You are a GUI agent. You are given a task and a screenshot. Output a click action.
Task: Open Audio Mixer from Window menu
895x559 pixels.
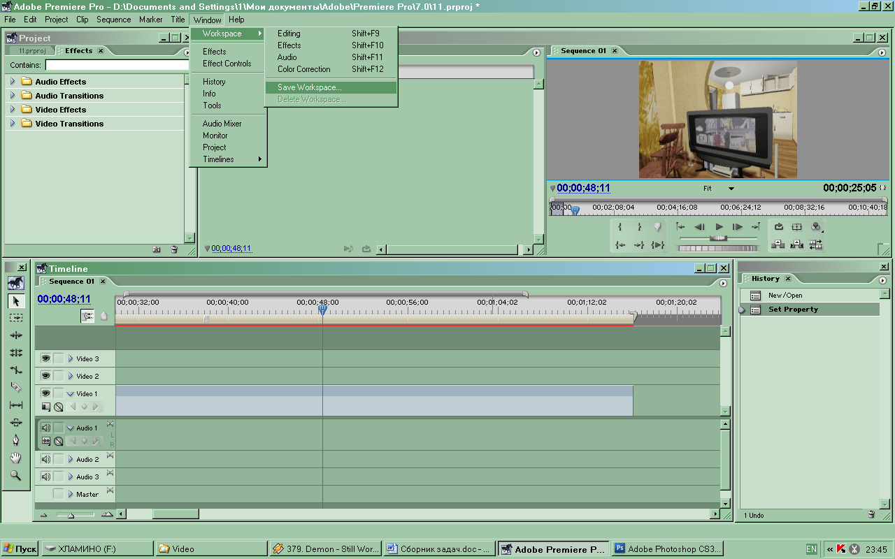click(x=228, y=124)
